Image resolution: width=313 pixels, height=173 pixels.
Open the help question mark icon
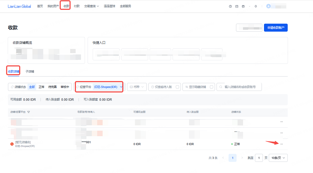230,6
